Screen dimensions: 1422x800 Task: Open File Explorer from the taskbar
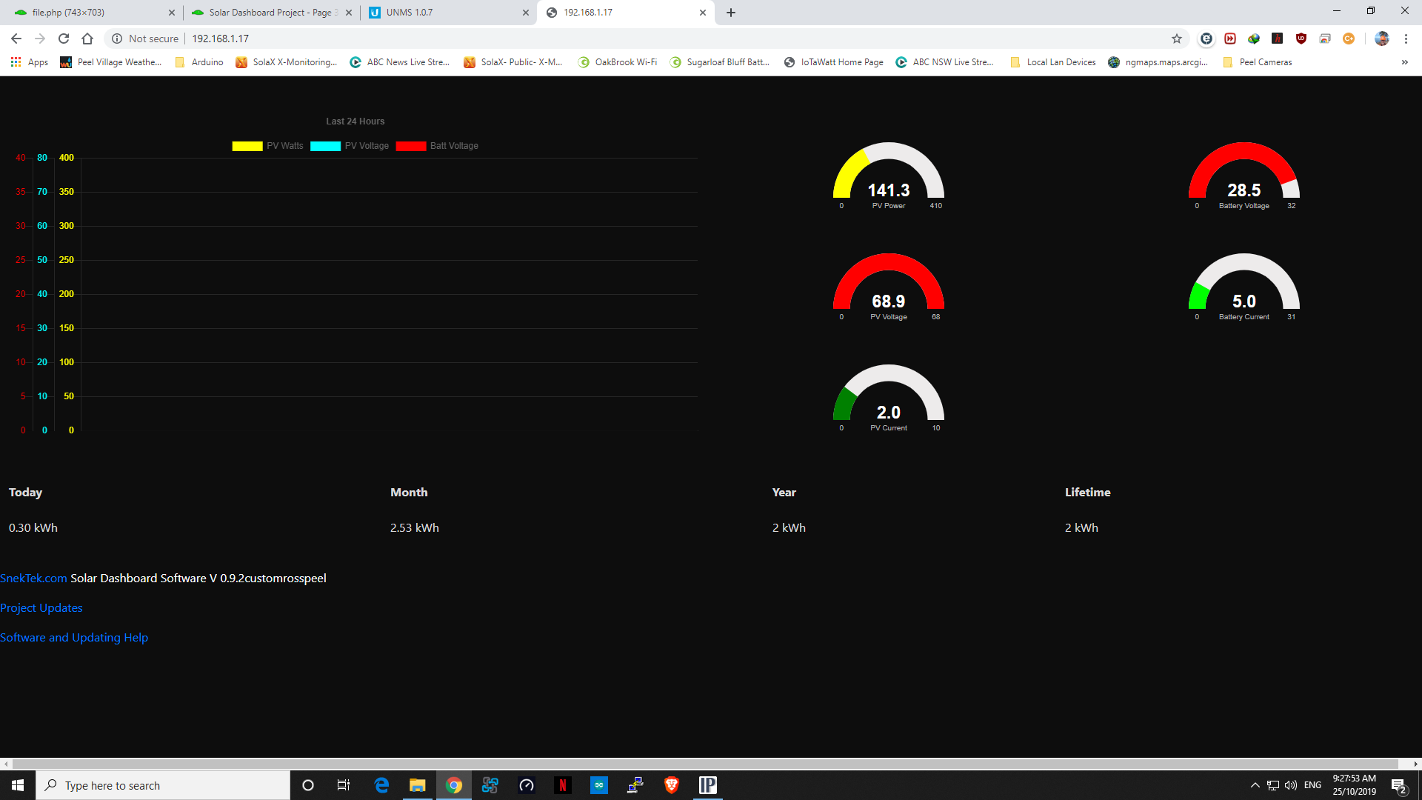(x=418, y=785)
